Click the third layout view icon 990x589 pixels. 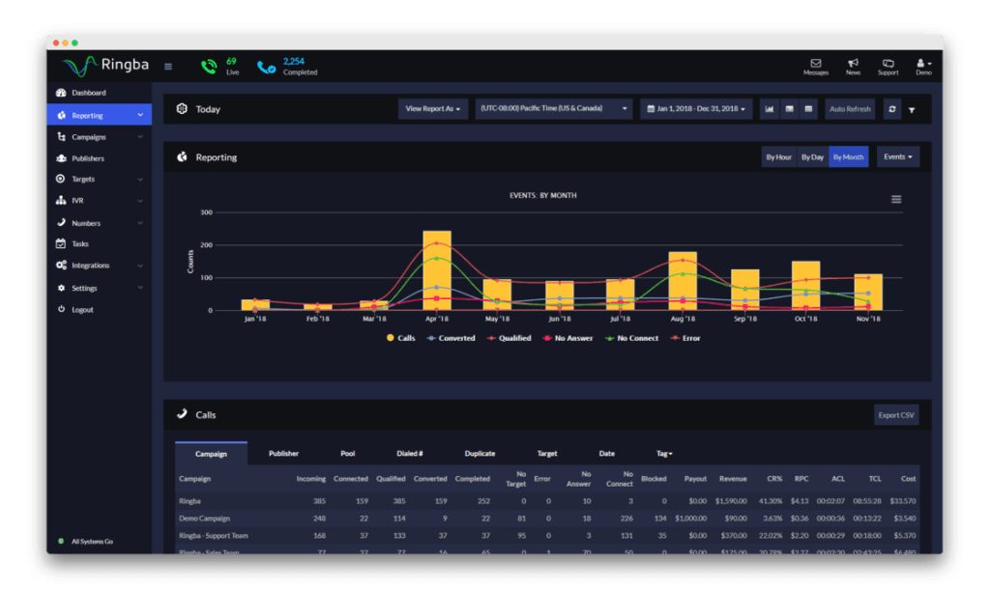[x=808, y=109]
